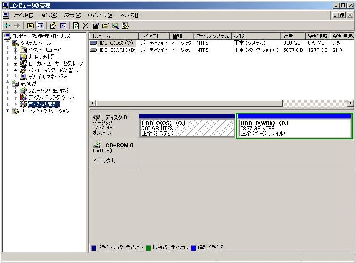The height and width of the screenshot is (263, 356).
Task: Expand the リムーバブル記憶域 node
Action: coord(15,91)
